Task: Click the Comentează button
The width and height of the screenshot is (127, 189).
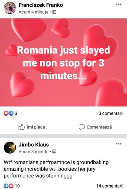Action: [x=95, y=127]
